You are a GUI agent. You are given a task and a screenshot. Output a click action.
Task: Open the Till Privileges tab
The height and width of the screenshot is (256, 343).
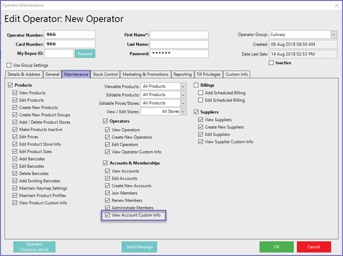pyautogui.click(x=208, y=74)
